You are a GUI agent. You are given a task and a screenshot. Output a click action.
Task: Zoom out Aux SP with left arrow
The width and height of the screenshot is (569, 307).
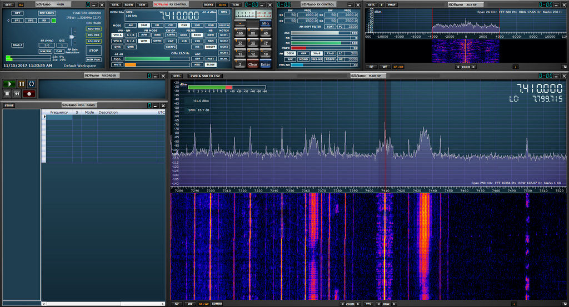(458, 67)
